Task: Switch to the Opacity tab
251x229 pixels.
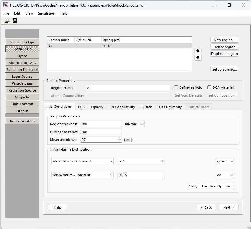Action: tap(97, 107)
